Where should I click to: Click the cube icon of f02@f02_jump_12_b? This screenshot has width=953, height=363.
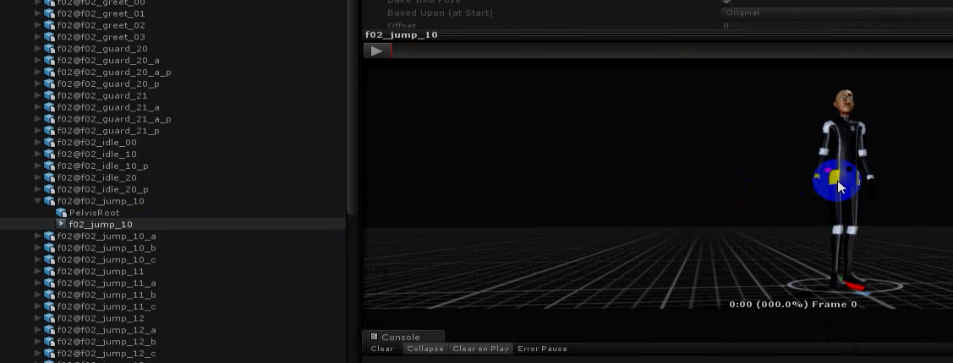pyautogui.click(x=49, y=342)
